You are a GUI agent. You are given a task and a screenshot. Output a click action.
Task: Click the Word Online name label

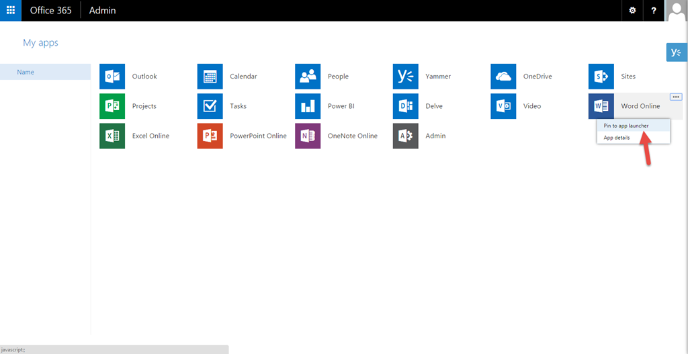(640, 106)
